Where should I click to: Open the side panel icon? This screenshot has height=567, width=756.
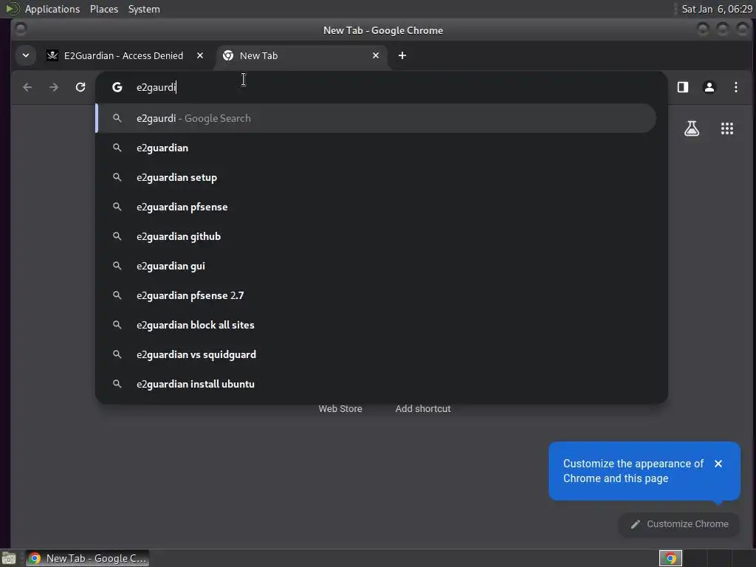coord(683,87)
